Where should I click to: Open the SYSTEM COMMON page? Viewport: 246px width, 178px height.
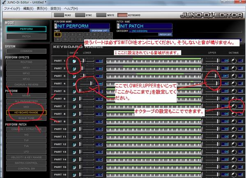pos(26,51)
